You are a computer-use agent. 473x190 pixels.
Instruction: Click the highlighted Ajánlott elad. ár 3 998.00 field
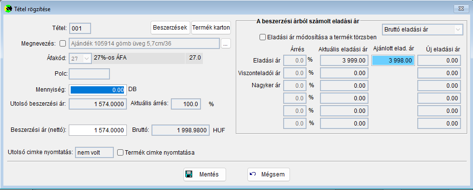point(393,61)
